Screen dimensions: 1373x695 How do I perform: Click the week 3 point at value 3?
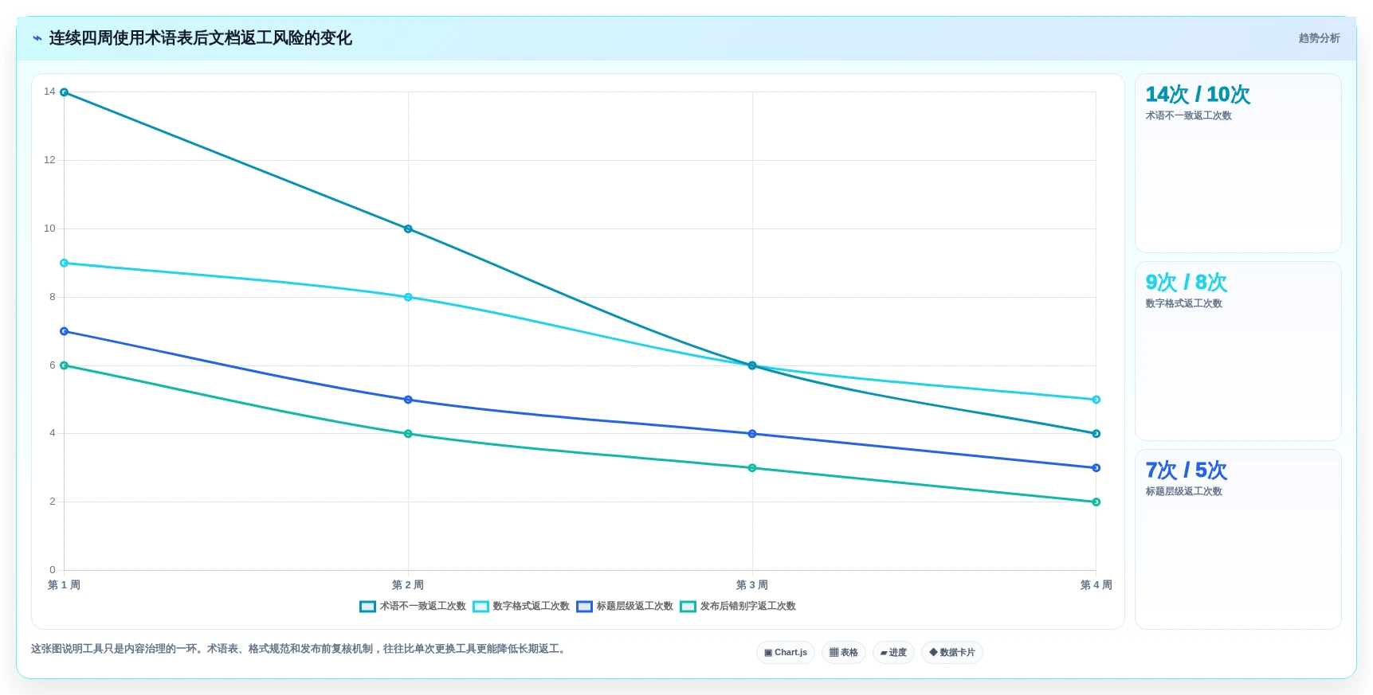pos(752,468)
